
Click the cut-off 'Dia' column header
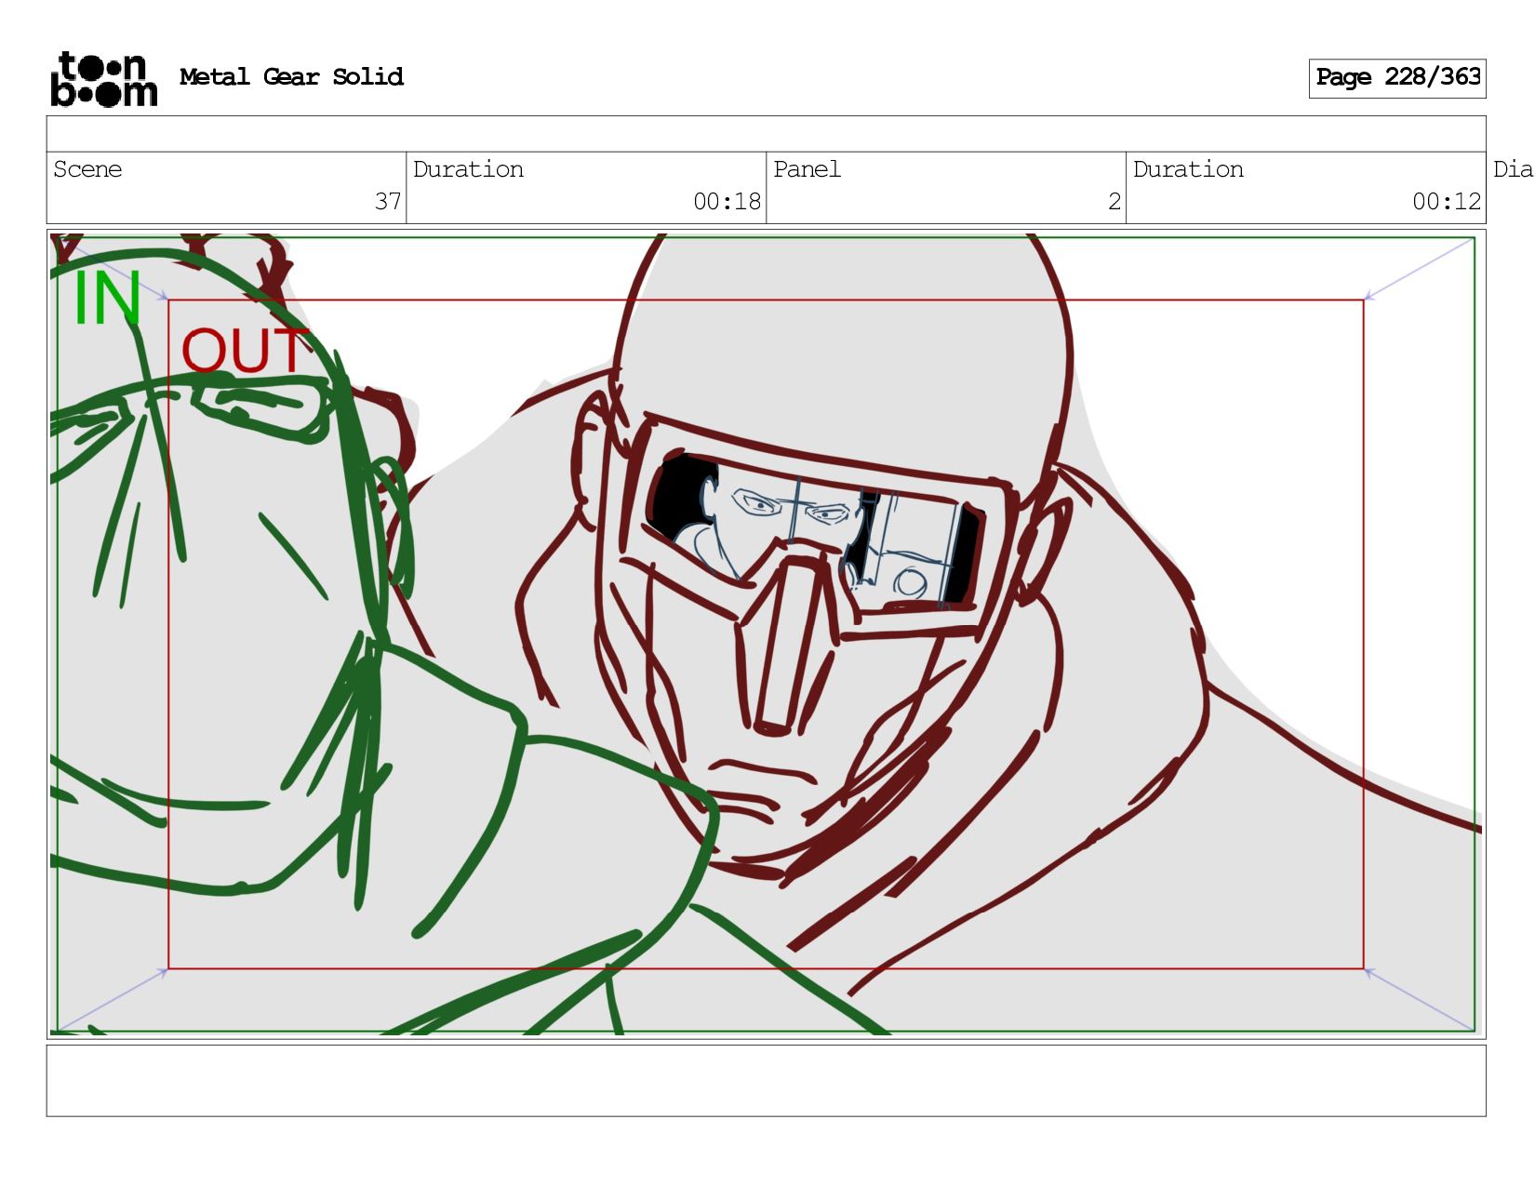(1513, 169)
